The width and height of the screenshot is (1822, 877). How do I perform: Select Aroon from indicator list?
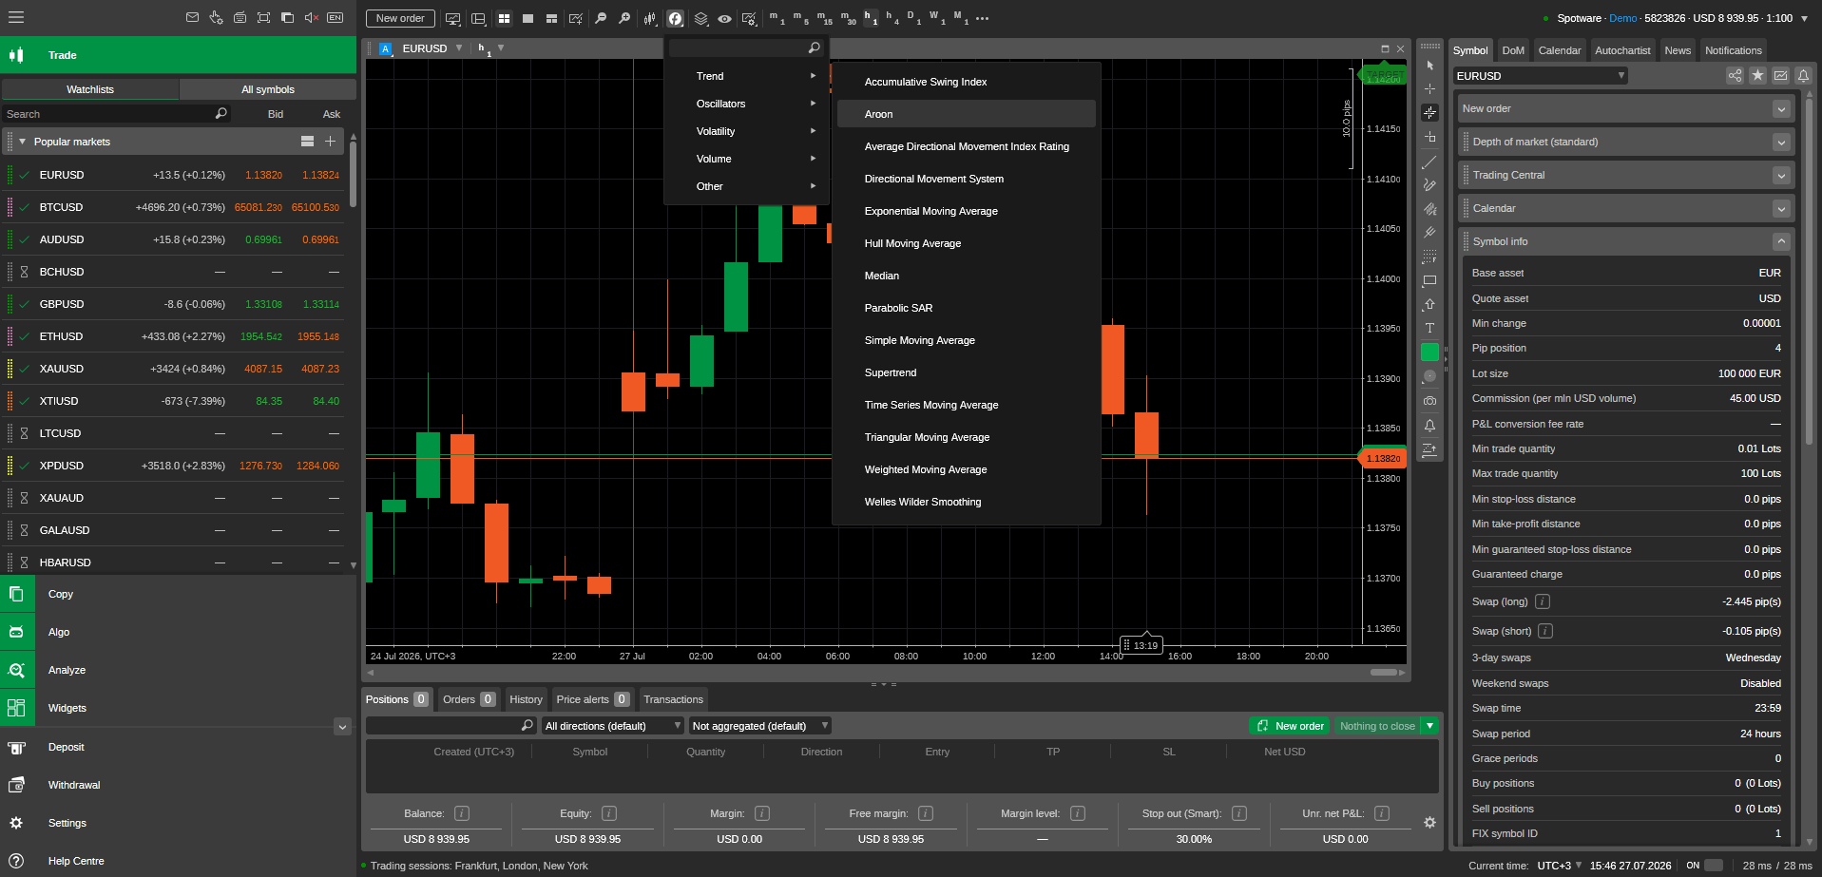click(x=966, y=114)
